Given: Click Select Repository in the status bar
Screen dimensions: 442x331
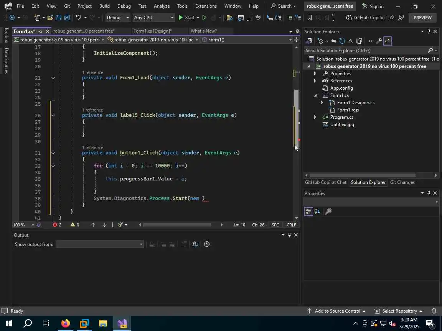Looking at the screenshot, I should (x=398, y=311).
